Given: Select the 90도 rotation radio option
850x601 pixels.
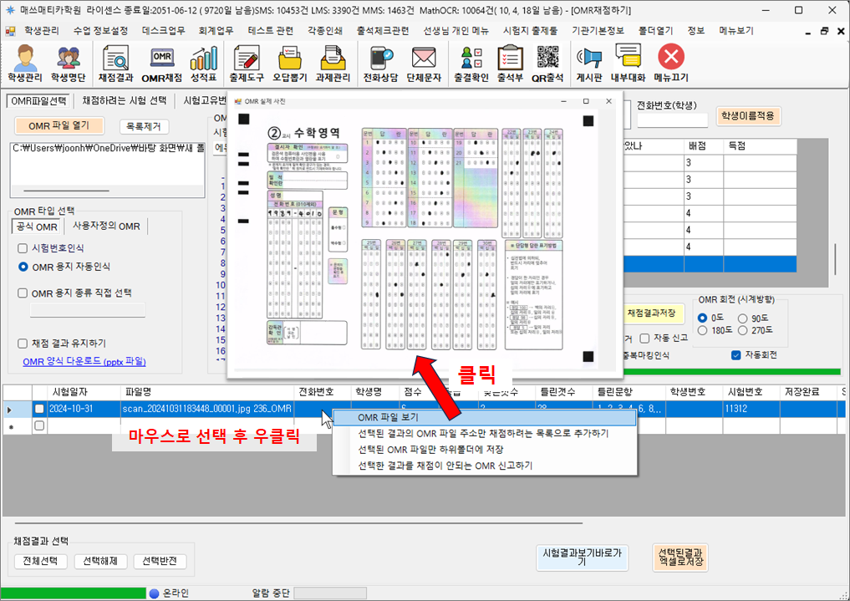Looking at the screenshot, I should [x=744, y=318].
